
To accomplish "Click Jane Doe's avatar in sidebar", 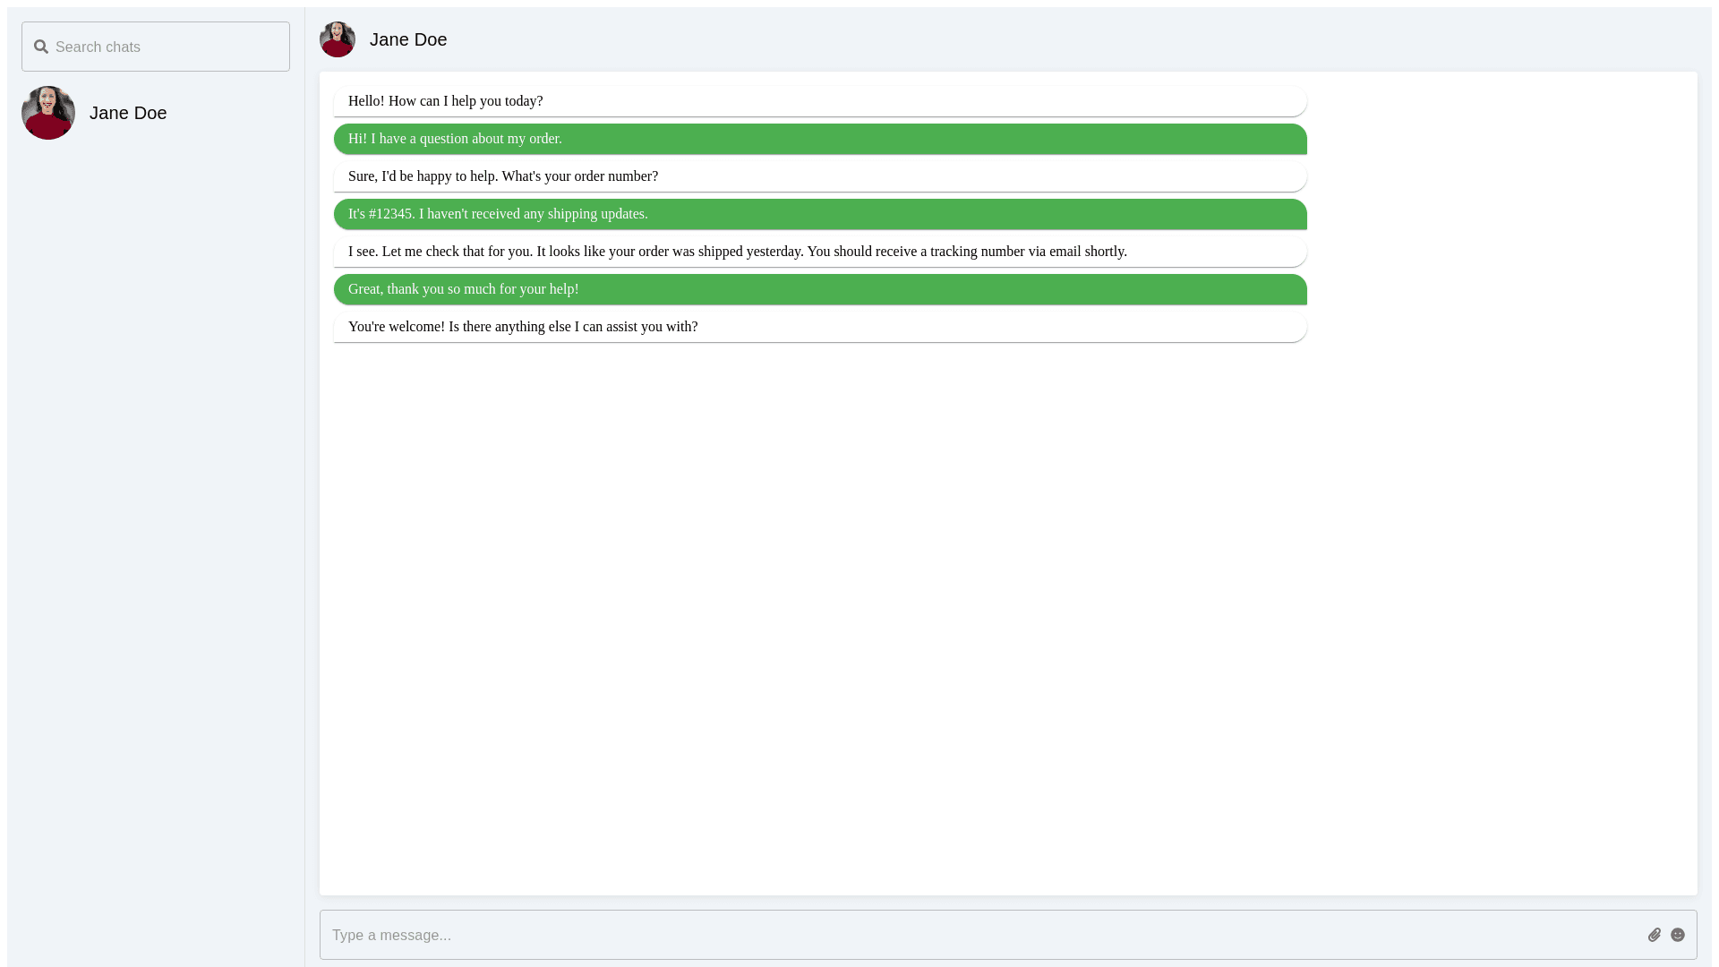I will pyautogui.click(x=48, y=113).
